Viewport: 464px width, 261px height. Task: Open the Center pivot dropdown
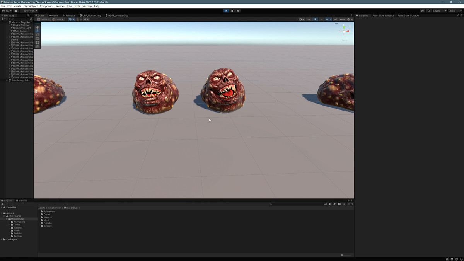44,19
